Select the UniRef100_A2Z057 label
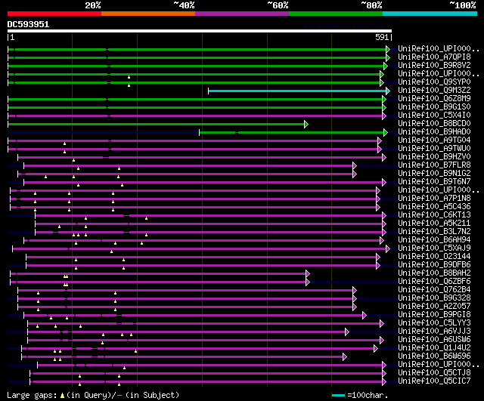The width and height of the screenshot is (484, 401). (434, 307)
